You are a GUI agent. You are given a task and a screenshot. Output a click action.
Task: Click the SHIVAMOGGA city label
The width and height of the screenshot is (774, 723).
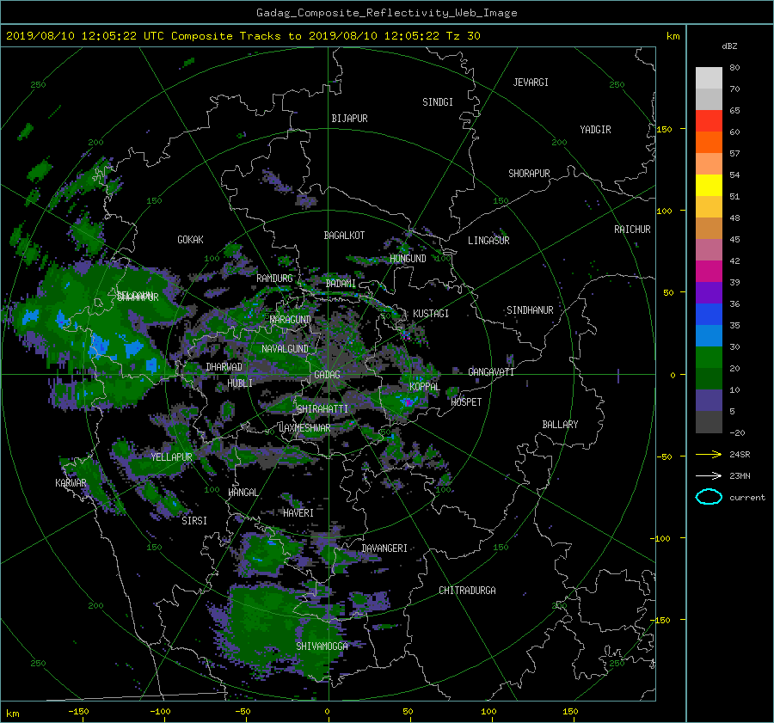pos(322,646)
